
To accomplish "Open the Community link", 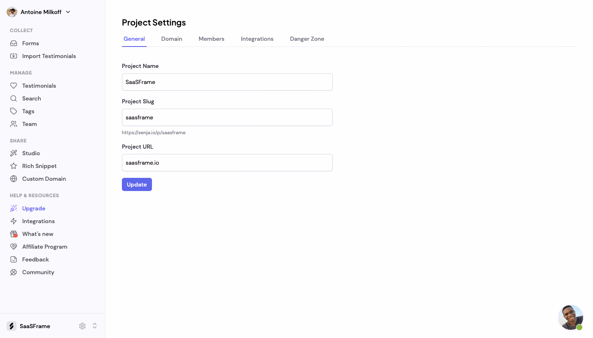I will 38,272.
